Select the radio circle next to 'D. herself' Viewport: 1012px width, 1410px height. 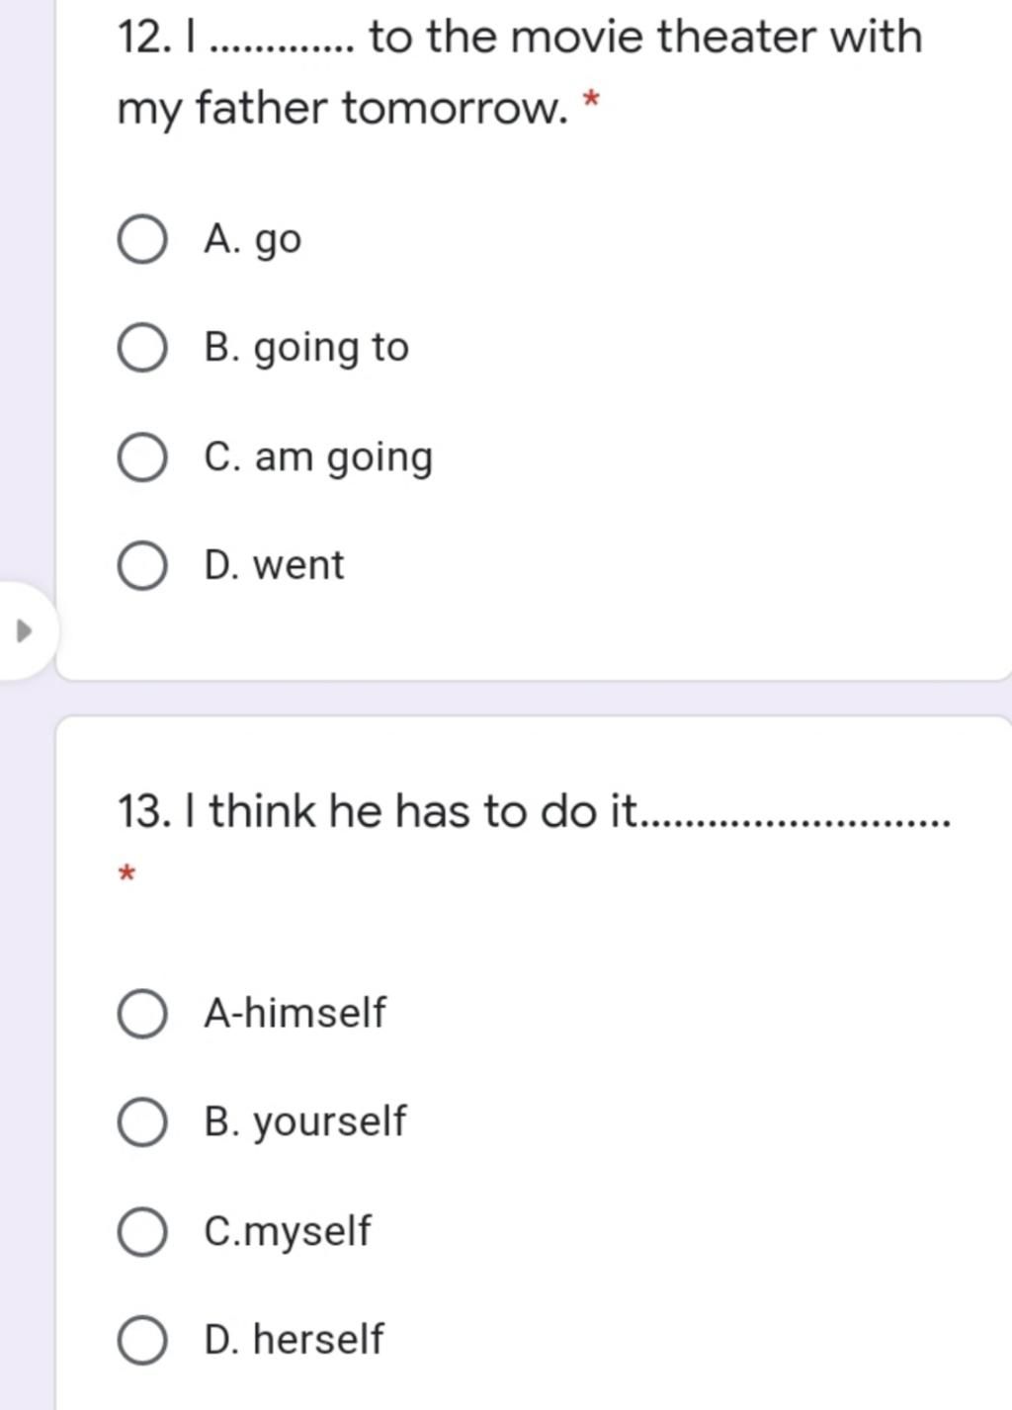click(x=141, y=1341)
